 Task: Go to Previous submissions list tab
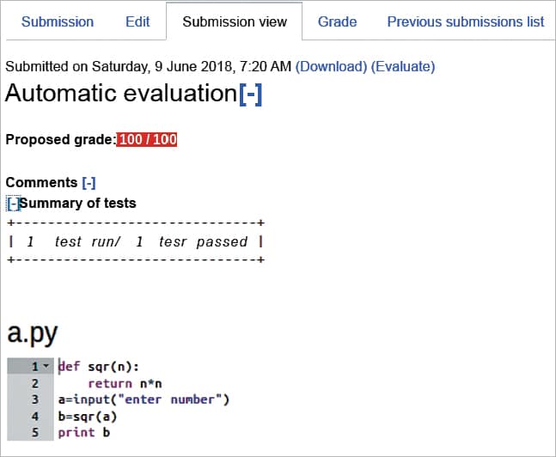click(465, 21)
